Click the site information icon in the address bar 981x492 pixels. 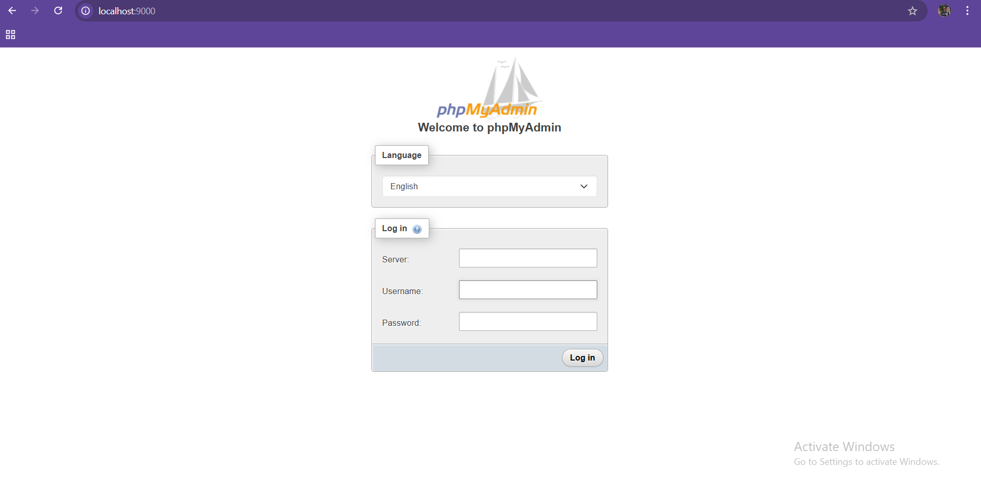(85, 10)
